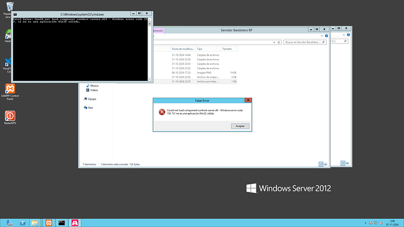Click Aceptar in the Fatal Error dialog
This screenshot has width=404, height=227.
[240, 126]
